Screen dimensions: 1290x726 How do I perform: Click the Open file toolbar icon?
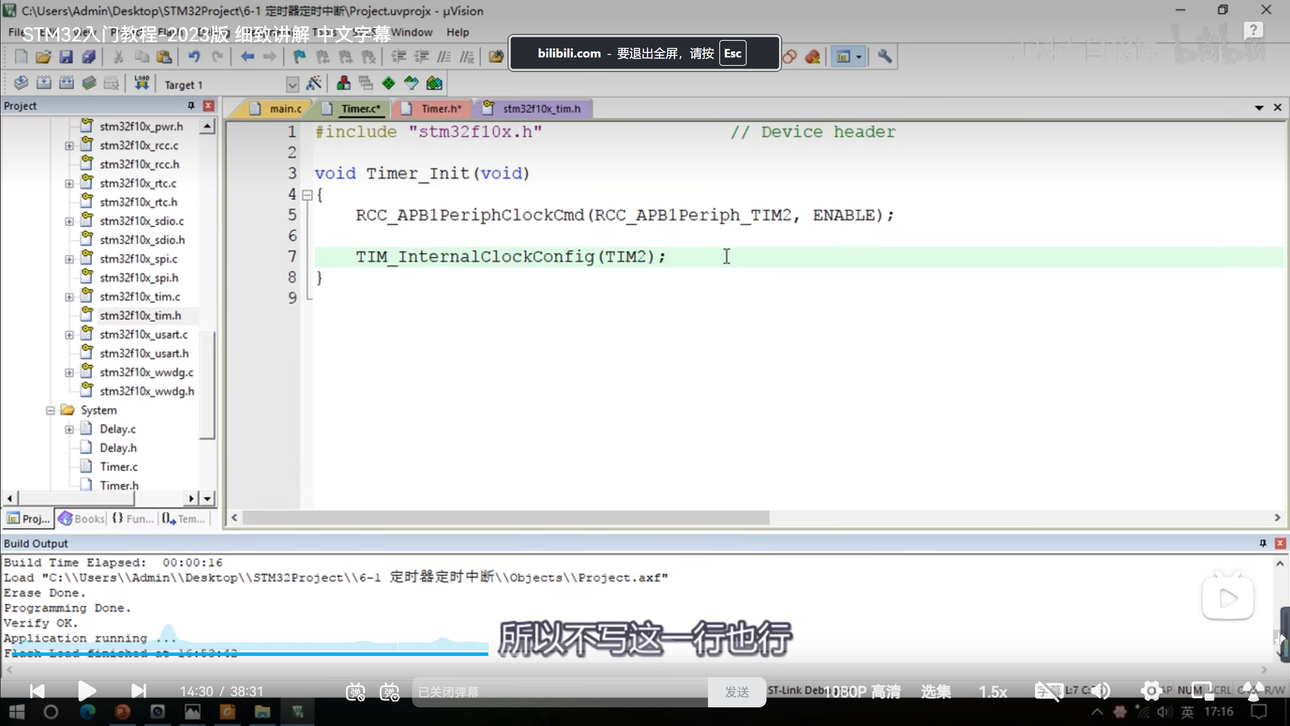coord(43,57)
